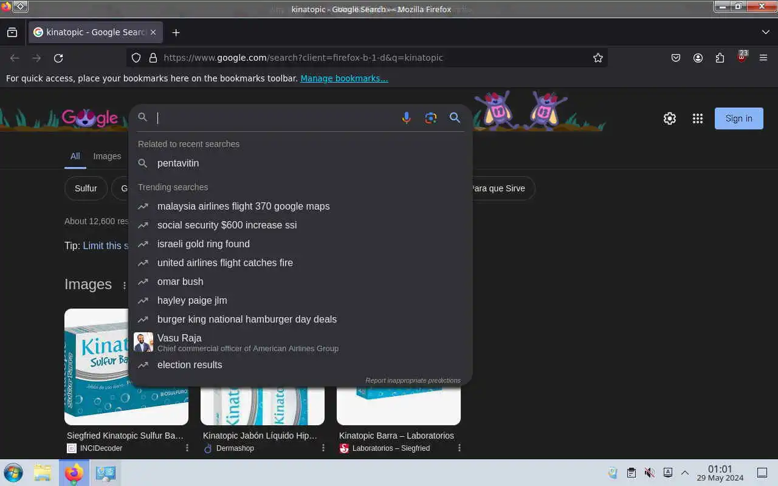Image resolution: width=778 pixels, height=486 pixels.
Task: Select malaysia airlines flight 370 suggestion
Action: 301,206
